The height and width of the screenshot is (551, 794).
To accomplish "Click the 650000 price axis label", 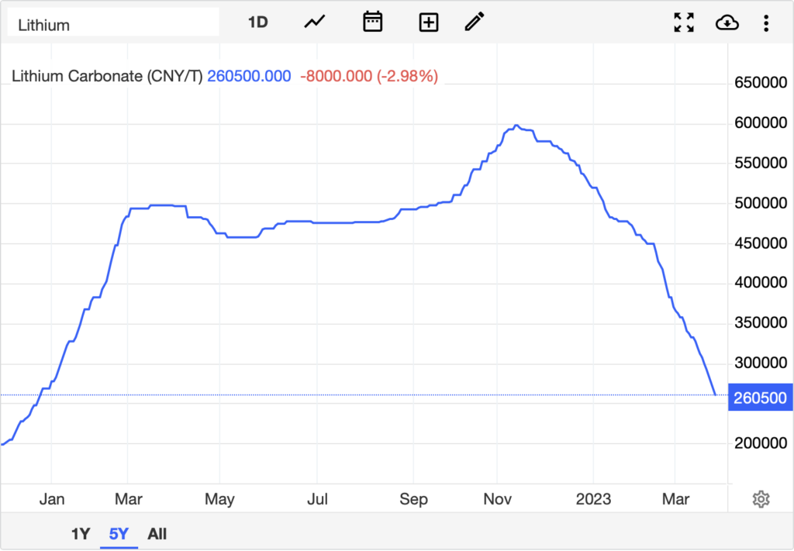I will 761,82.
